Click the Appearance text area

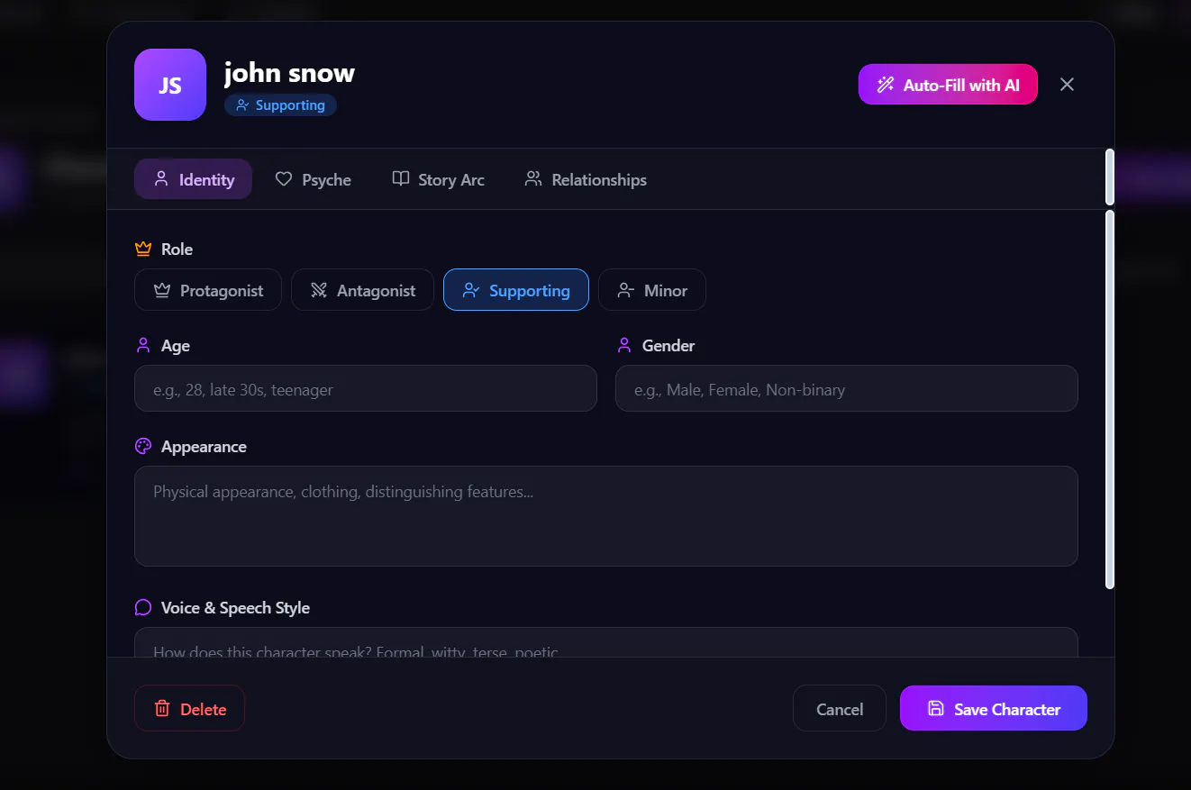point(606,516)
